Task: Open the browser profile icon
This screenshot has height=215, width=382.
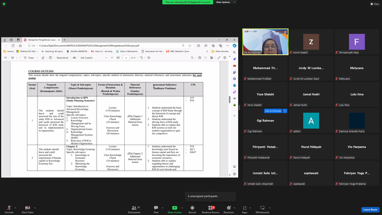Action: 5,40
